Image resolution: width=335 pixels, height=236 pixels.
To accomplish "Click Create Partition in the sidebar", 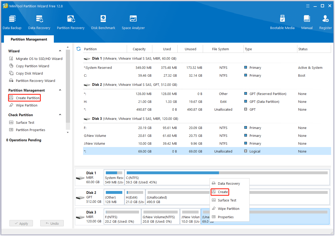I will click(x=24, y=98).
